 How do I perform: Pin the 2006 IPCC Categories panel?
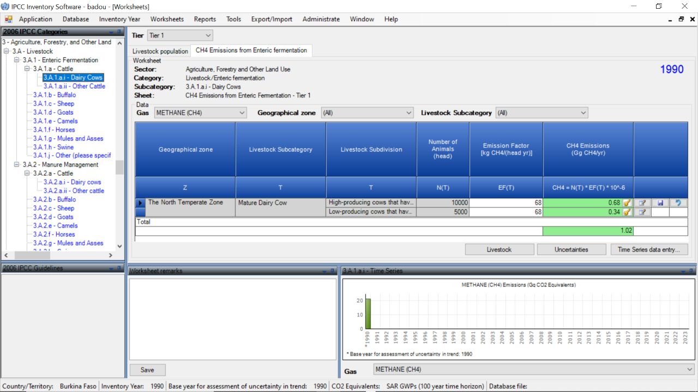click(119, 32)
